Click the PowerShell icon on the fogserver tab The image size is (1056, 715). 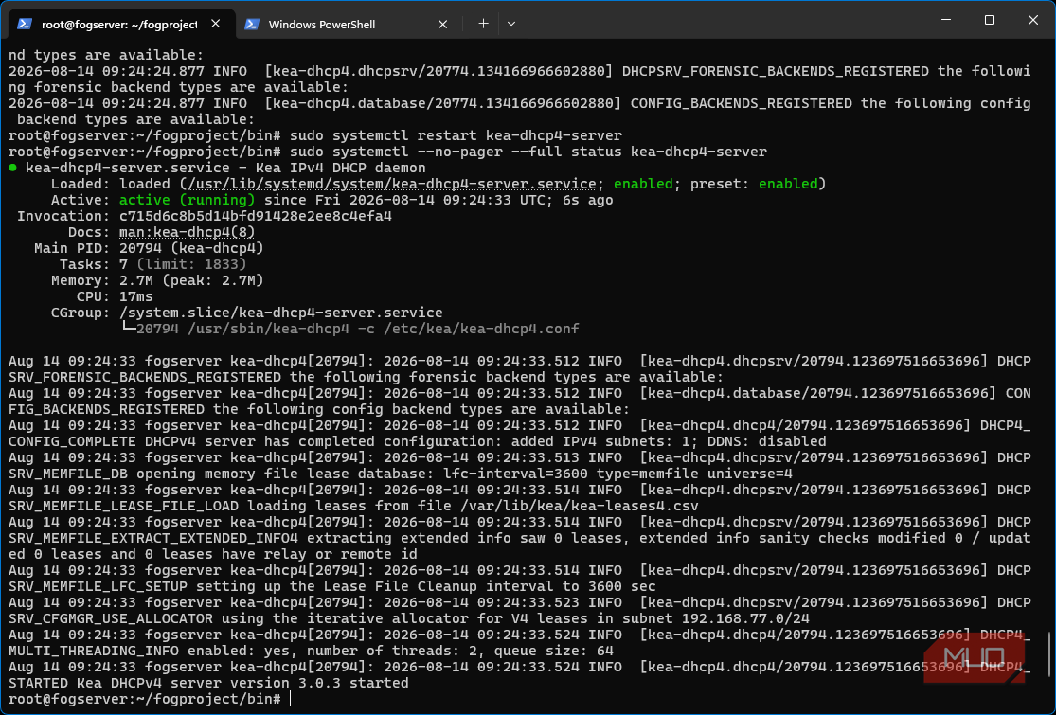pos(25,24)
